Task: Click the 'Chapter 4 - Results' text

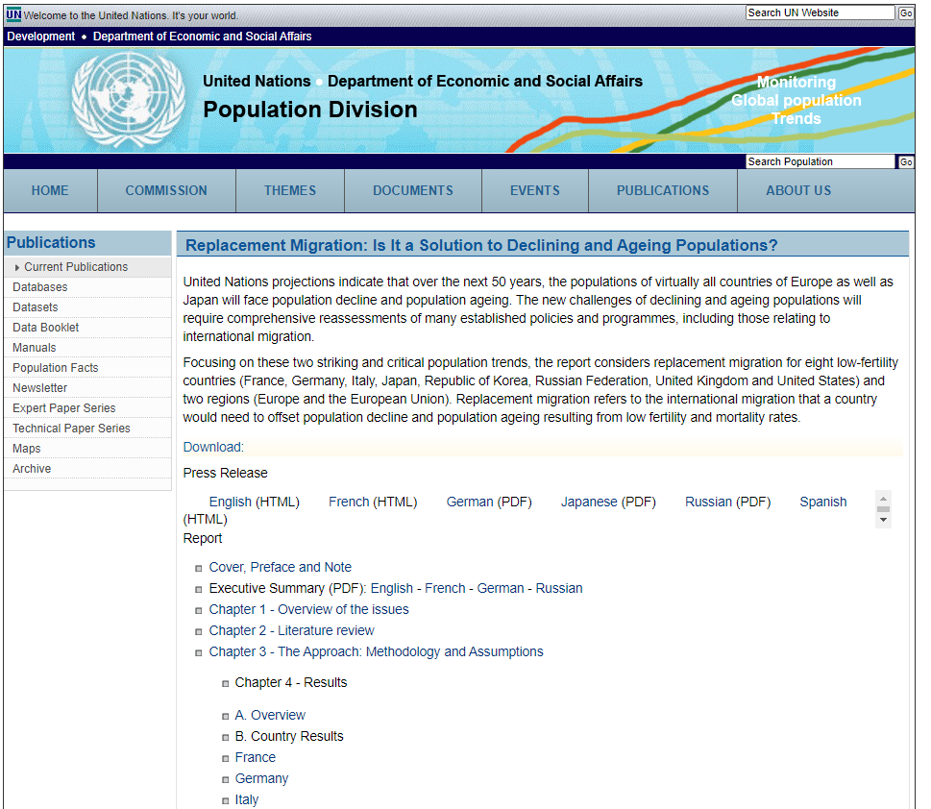Action: pos(291,683)
